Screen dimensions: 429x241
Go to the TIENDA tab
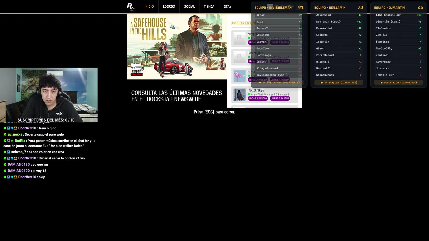click(209, 7)
